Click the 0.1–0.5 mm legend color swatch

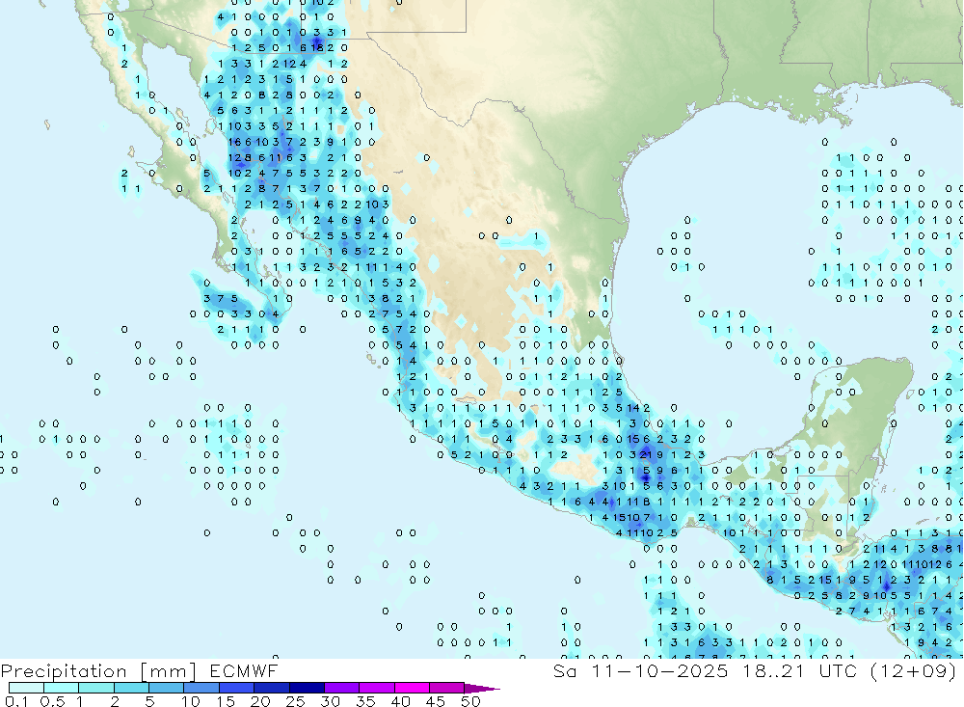26,688
